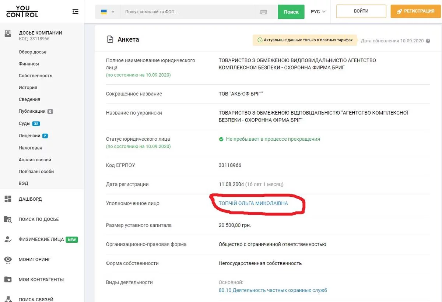
Task: Open the Суды menu item
Action: coord(25,123)
